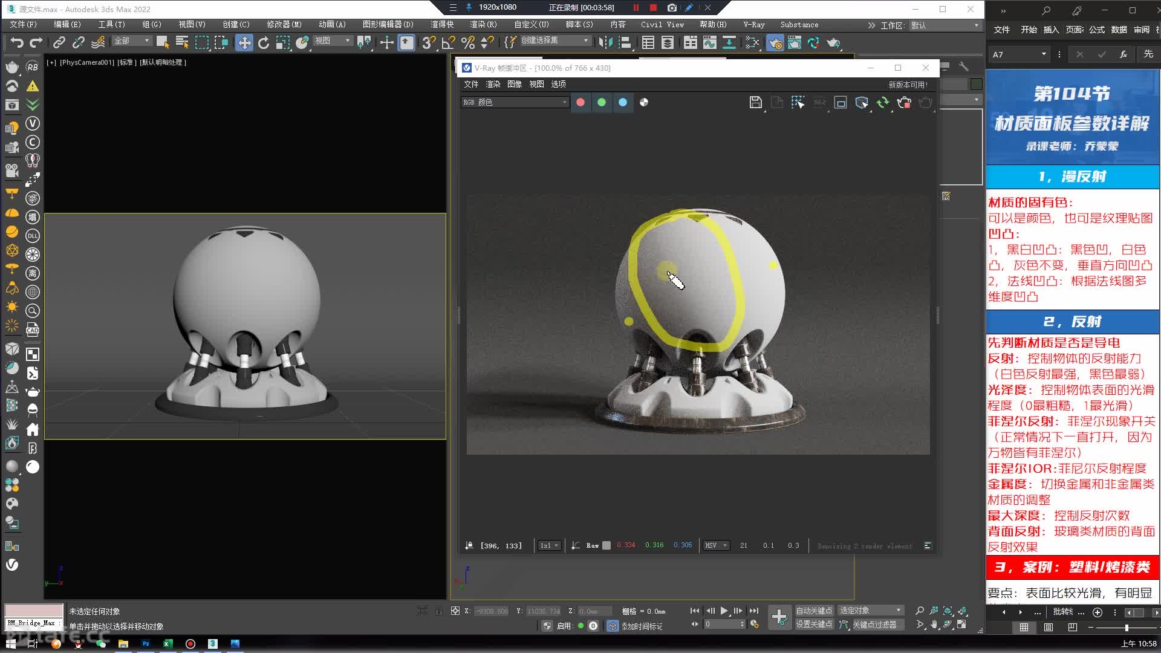
Task: Save the image in V-Ray frame buffer
Action: pos(755,102)
